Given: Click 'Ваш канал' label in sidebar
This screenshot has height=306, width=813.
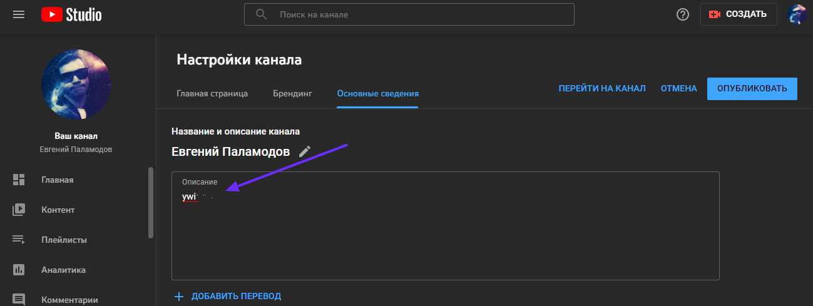Looking at the screenshot, I should (x=76, y=136).
